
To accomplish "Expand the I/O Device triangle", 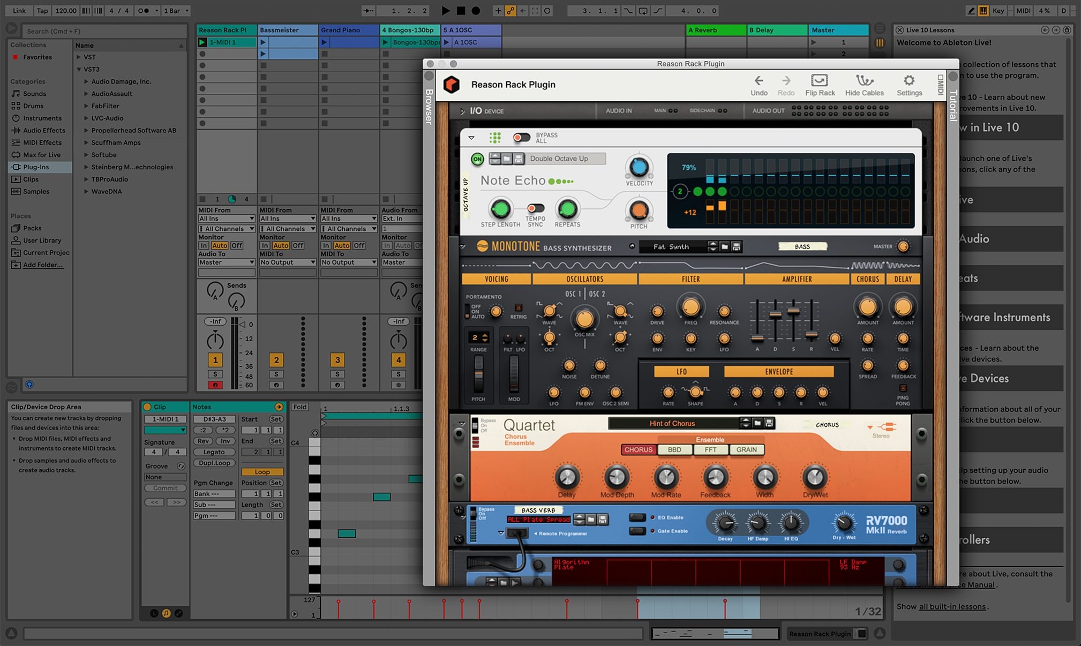I will coord(462,111).
